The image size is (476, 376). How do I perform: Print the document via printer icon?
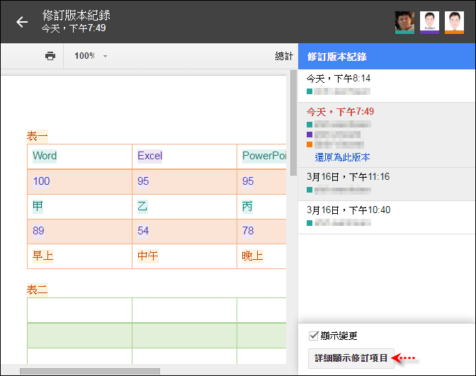click(50, 56)
